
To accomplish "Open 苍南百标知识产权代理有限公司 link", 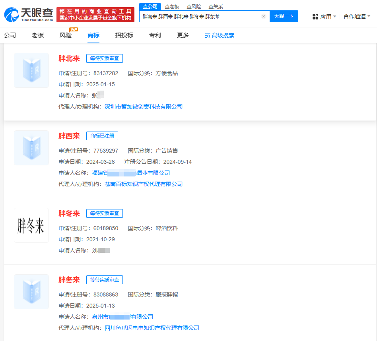I will pyautogui.click(x=144, y=184).
